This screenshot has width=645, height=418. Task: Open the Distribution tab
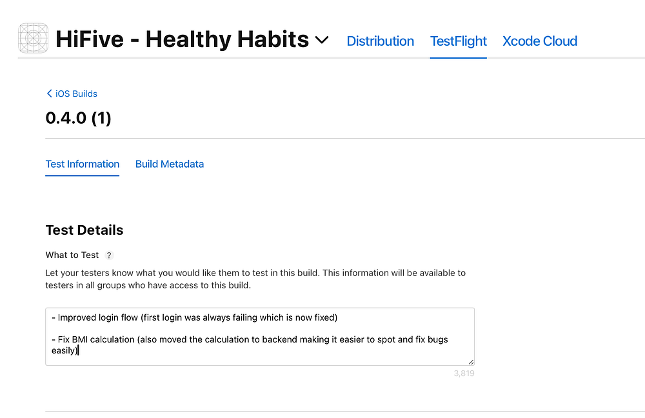(x=380, y=41)
